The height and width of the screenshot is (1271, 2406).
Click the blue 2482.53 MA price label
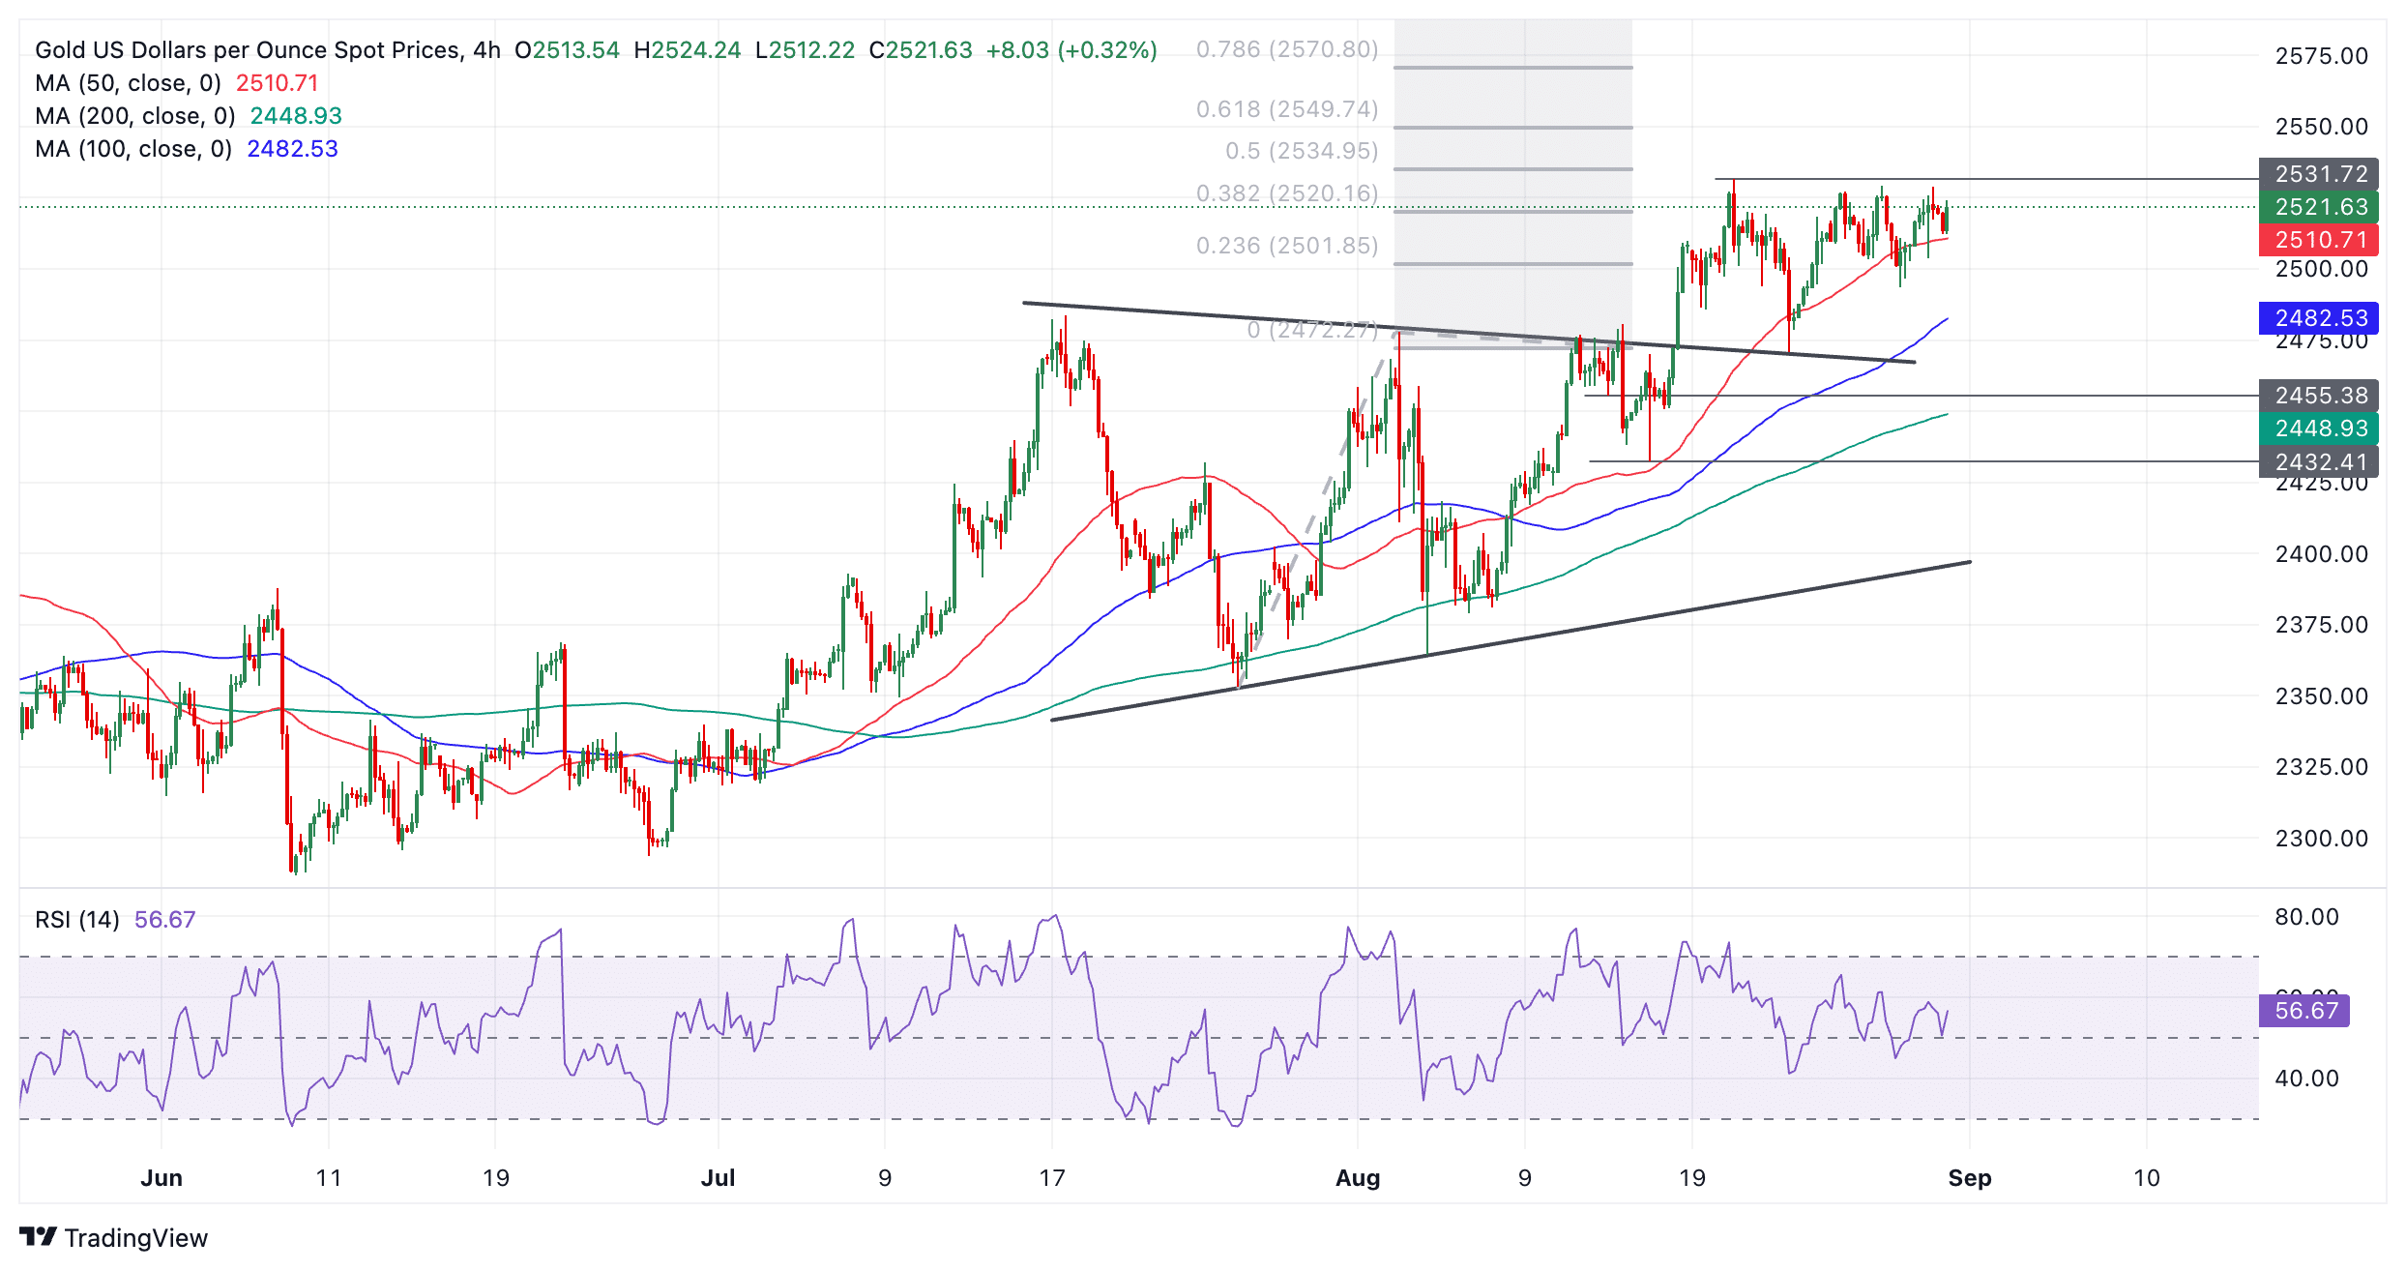tap(2318, 318)
